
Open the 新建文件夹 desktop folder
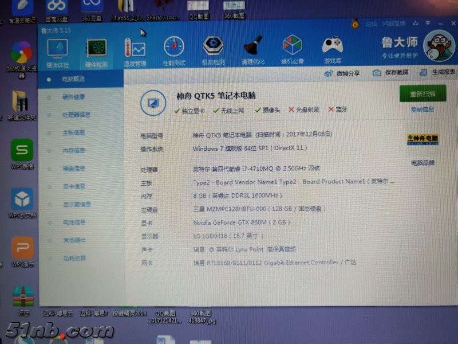(x=22, y=105)
